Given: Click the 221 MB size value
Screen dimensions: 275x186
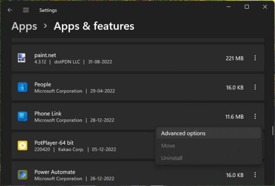Looking at the screenshot, I should tap(235, 58).
